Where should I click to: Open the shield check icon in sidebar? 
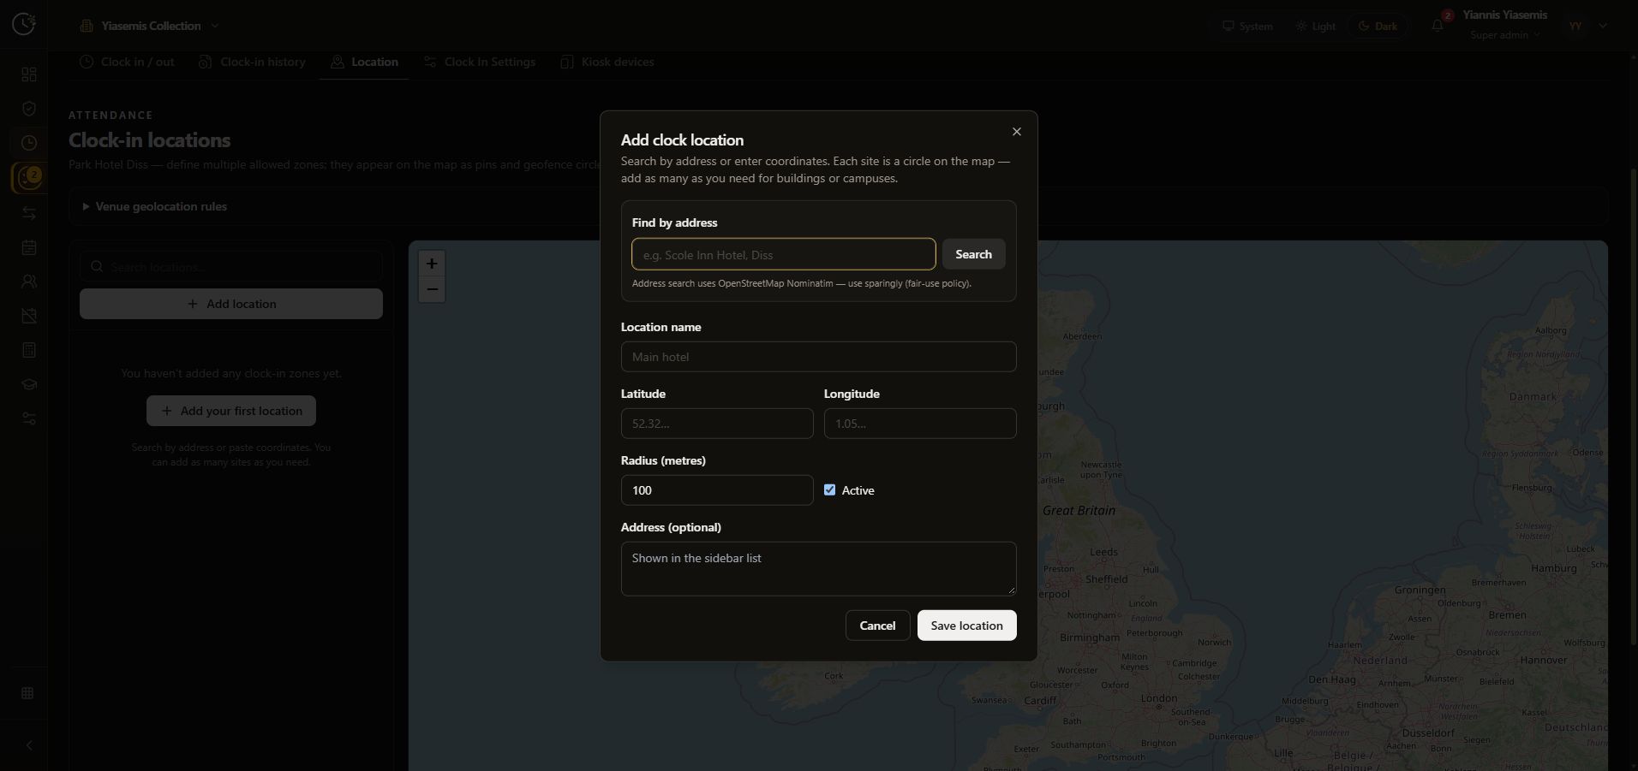(29, 109)
